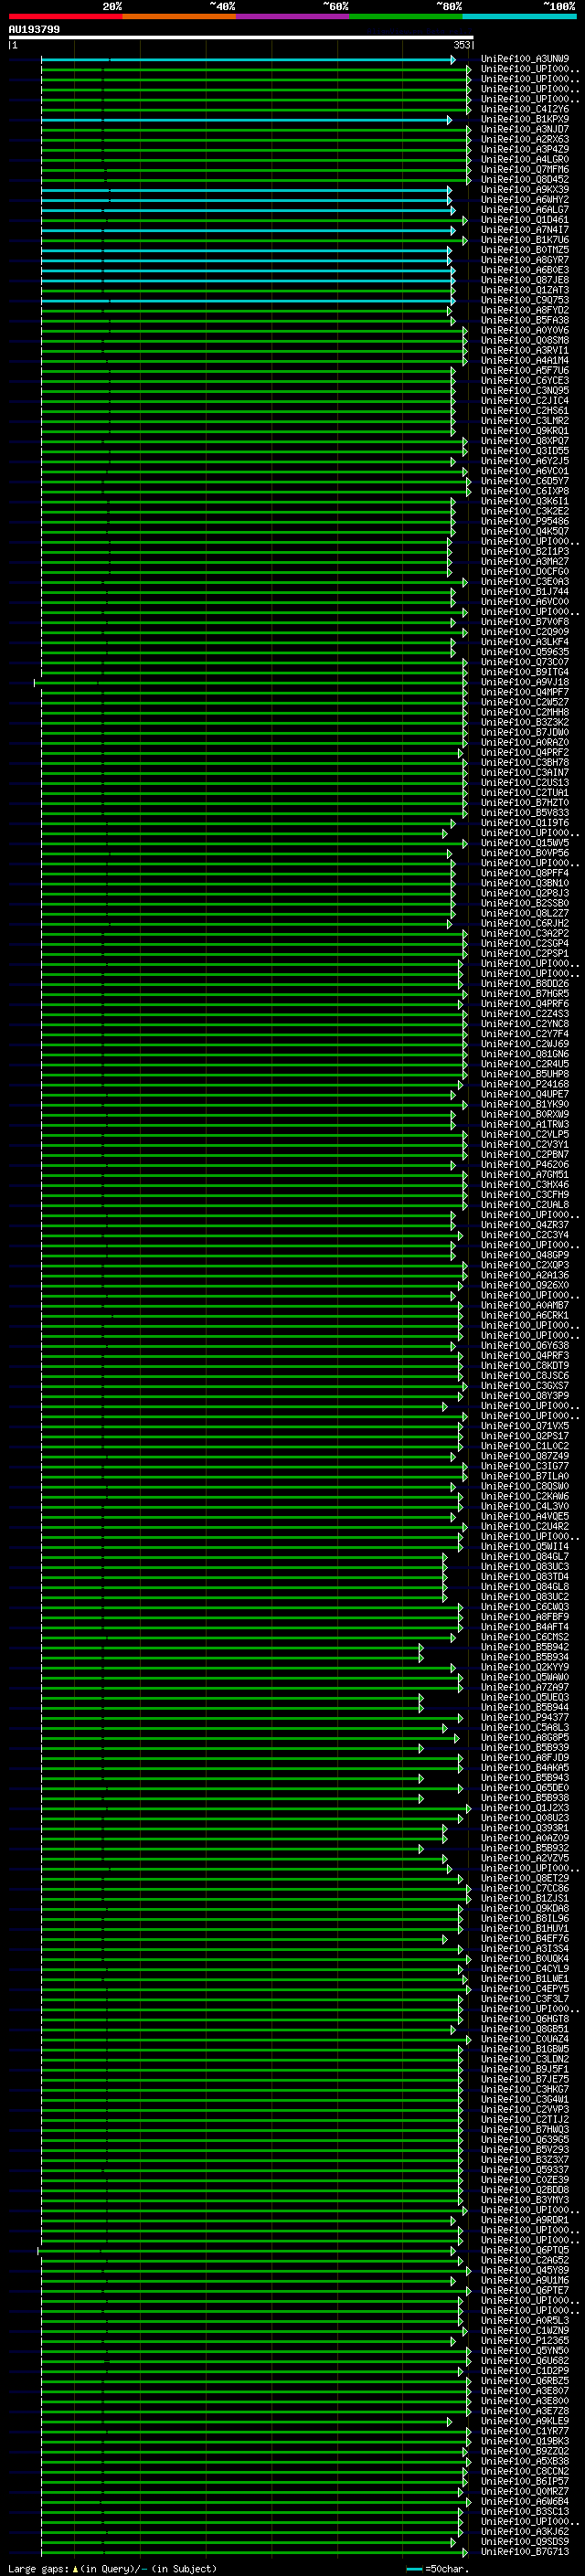Viewport: 585px width, 2576px height.
Task: Click hit name UniRef100_Q7MFM6
Action: [525, 169]
